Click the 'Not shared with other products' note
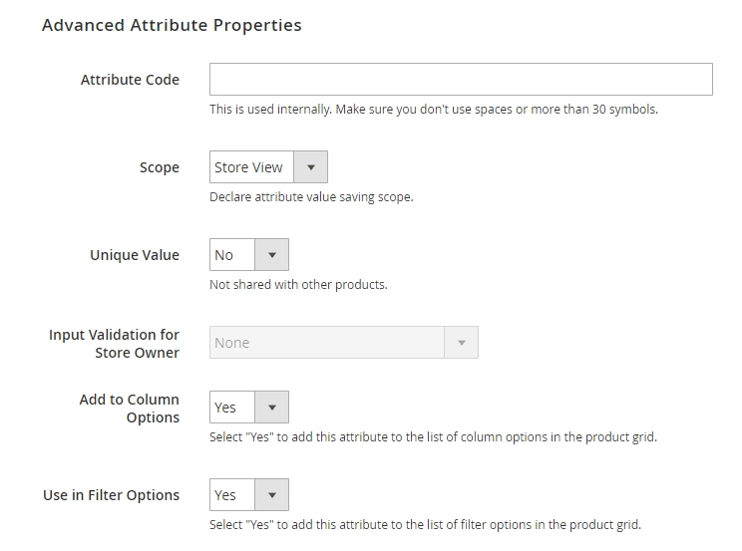 298,285
